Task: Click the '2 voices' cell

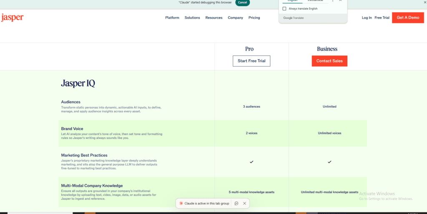Action: click(251, 133)
